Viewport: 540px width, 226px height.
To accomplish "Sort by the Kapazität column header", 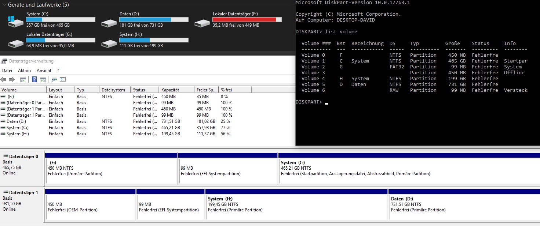I will [176, 90].
